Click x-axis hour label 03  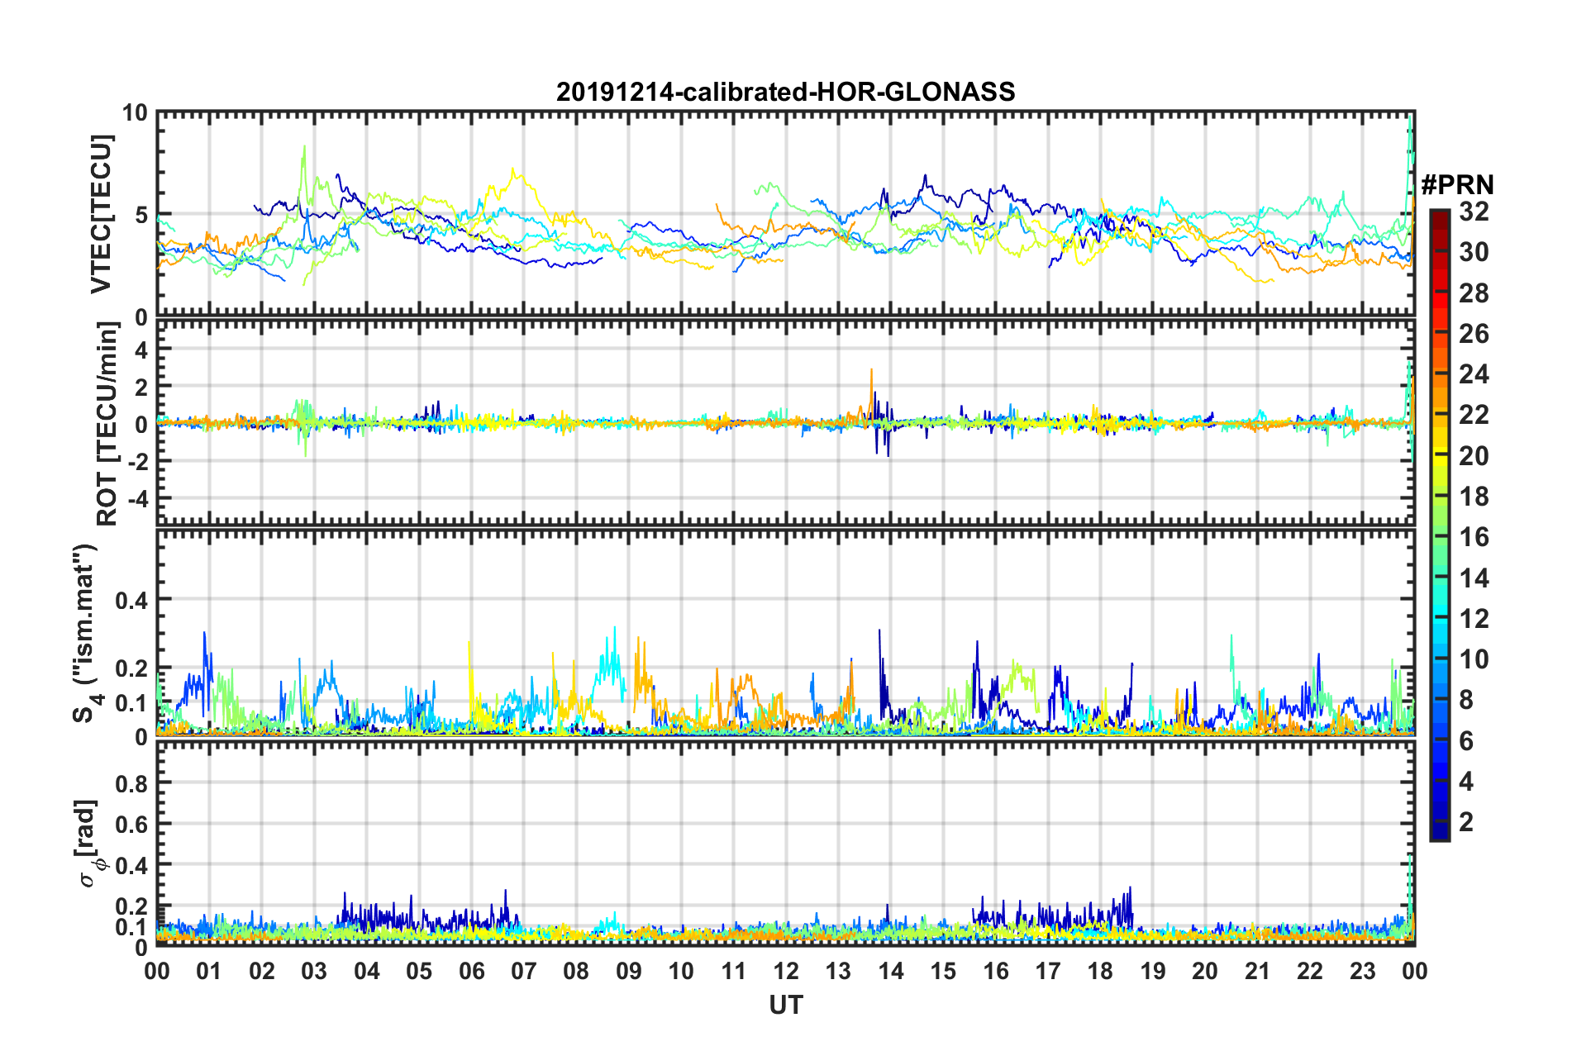[314, 971]
